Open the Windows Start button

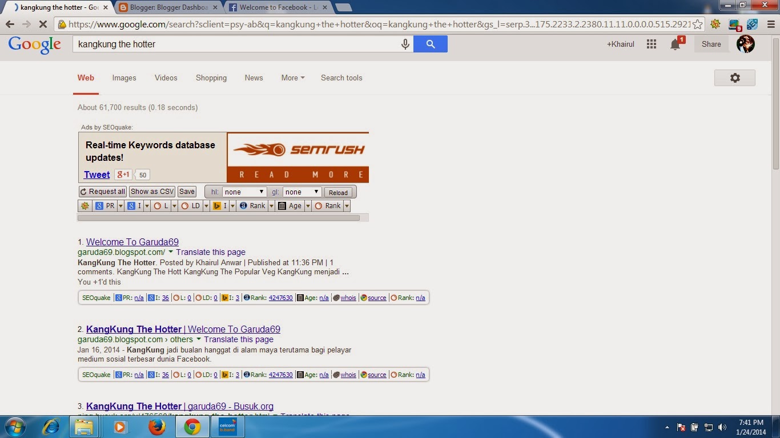(x=15, y=427)
